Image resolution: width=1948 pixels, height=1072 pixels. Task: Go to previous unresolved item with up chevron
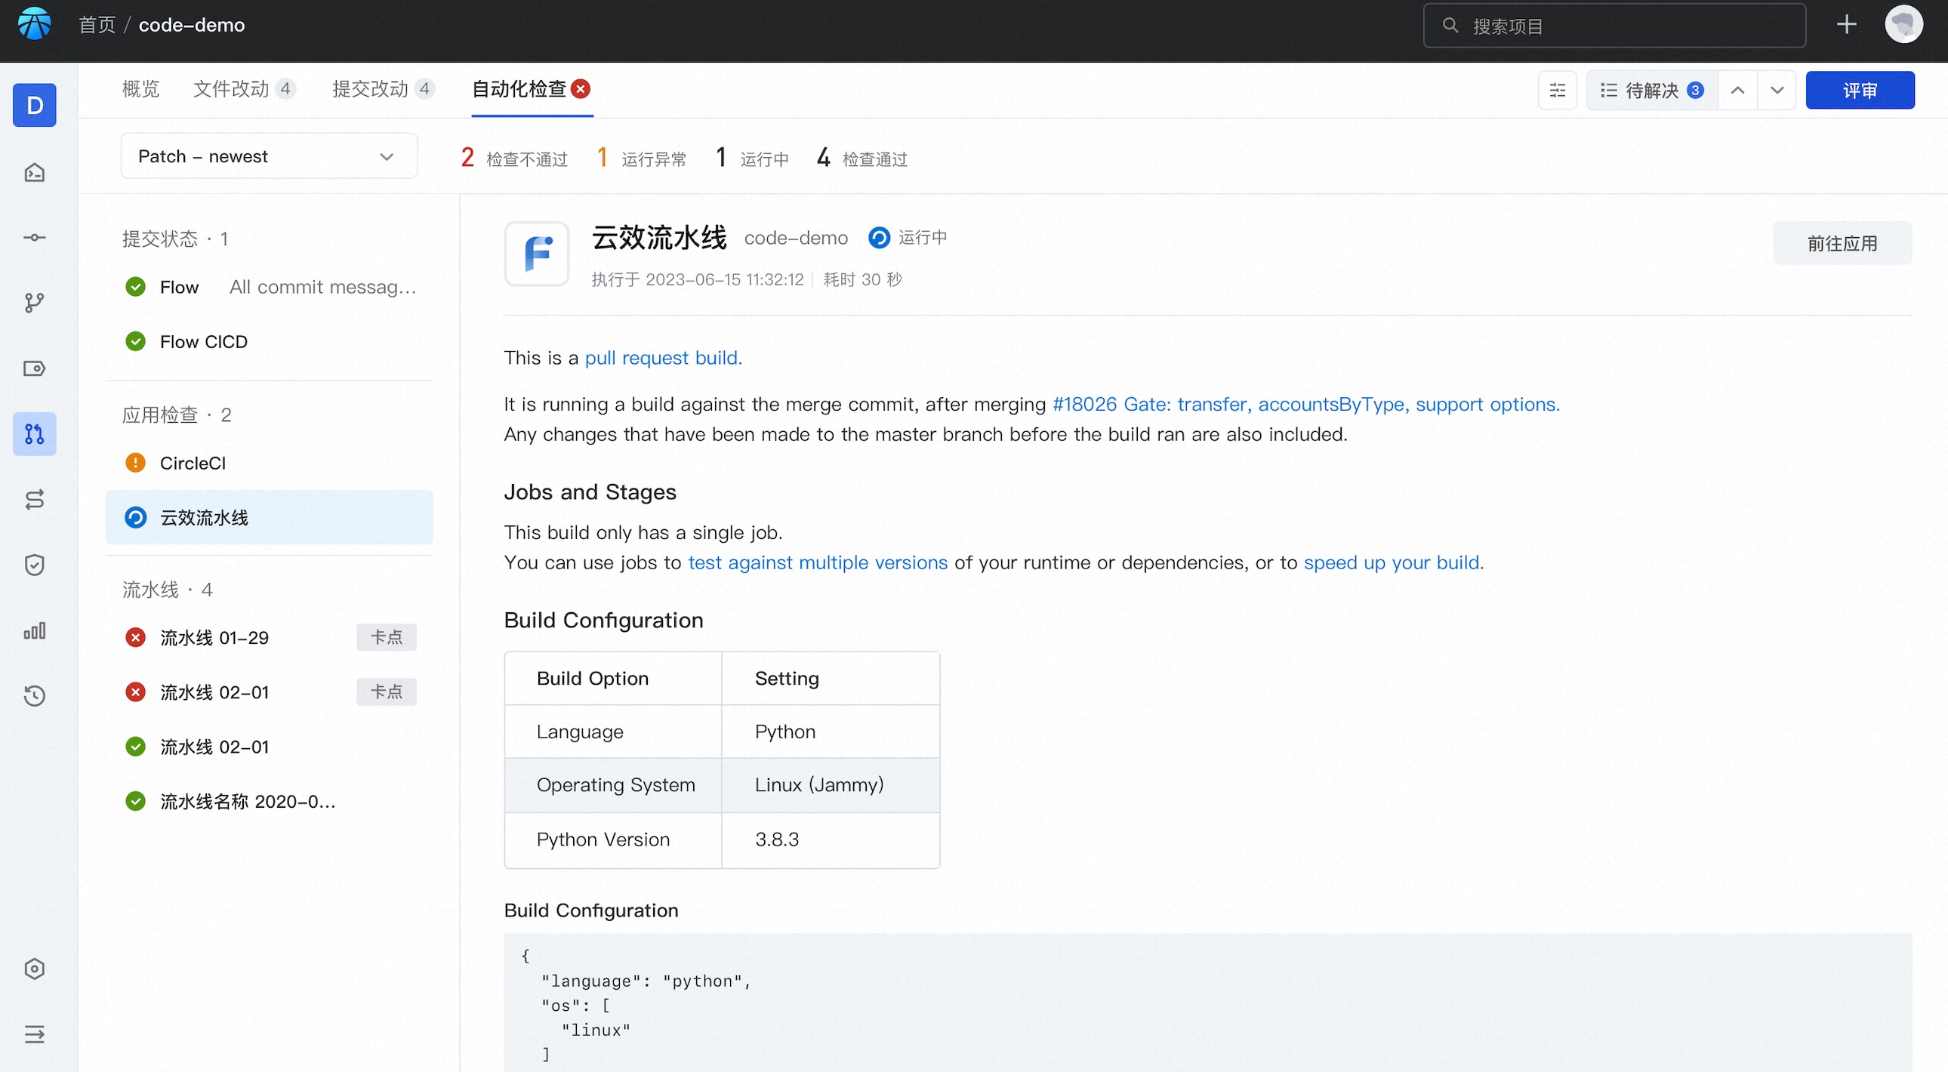click(x=1737, y=91)
